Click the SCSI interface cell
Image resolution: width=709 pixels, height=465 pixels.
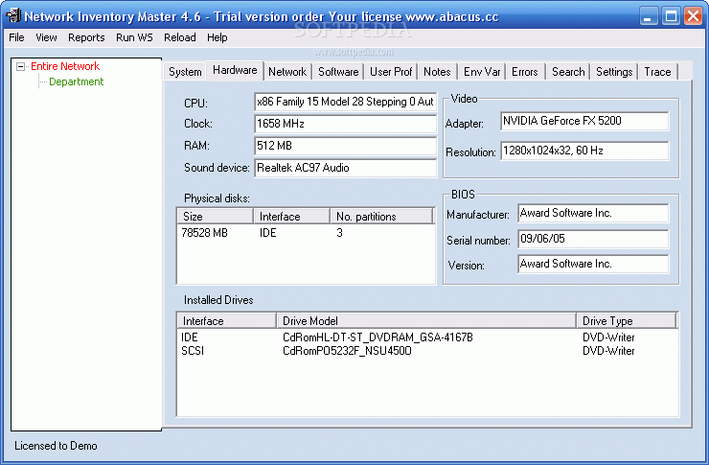pos(193,351)
